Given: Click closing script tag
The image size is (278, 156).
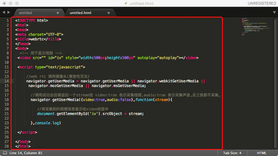Looking at the screenshot, I should [x=27, y=132].
